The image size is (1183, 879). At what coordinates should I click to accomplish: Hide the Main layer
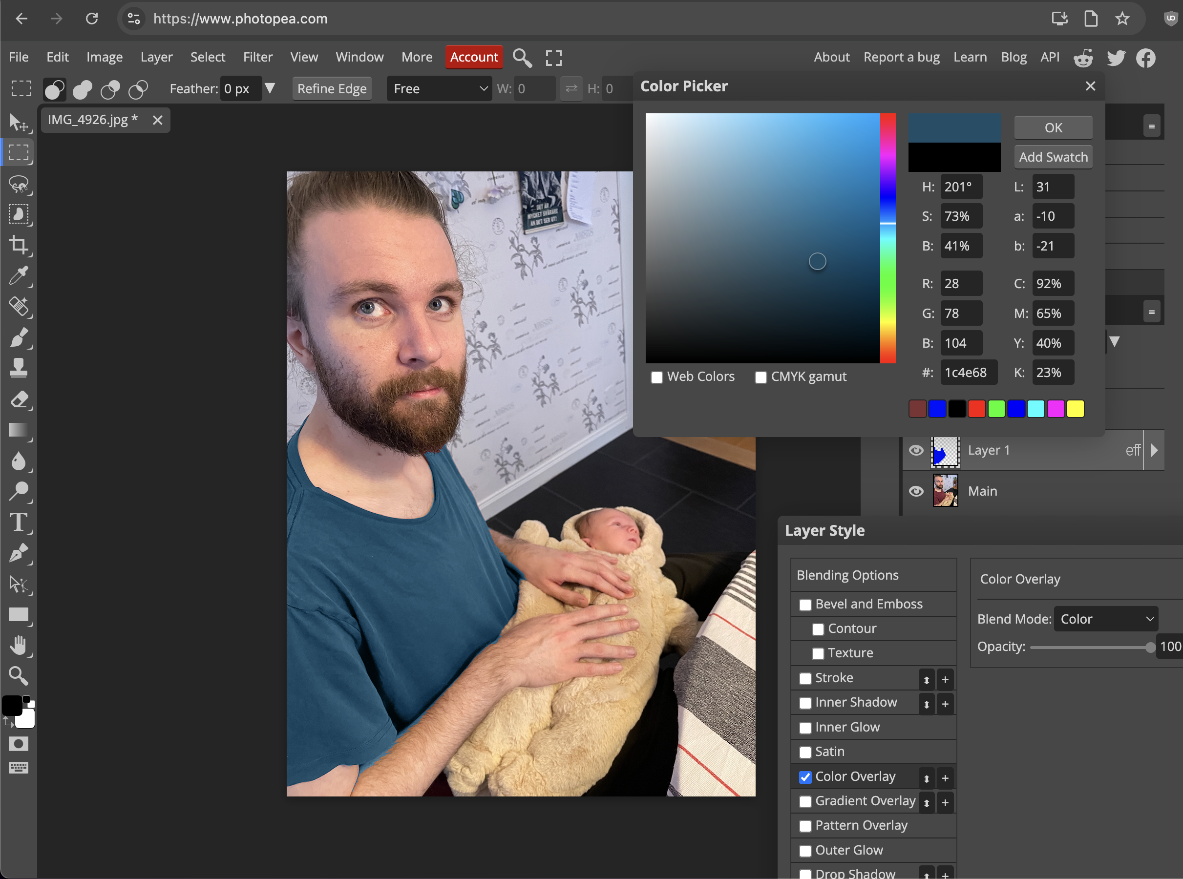[x=916, y=491]
